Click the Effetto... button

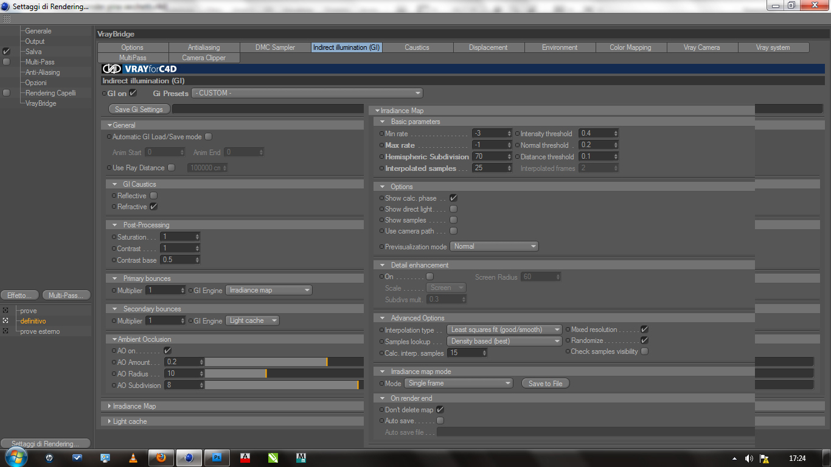pyautogui.click(x=19, y=296)
